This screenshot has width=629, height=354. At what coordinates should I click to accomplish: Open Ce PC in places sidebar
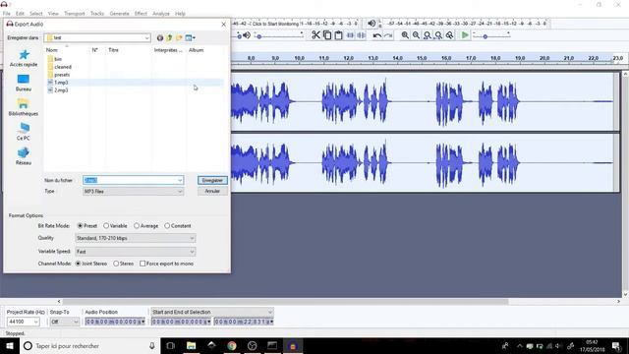point(24,132)
